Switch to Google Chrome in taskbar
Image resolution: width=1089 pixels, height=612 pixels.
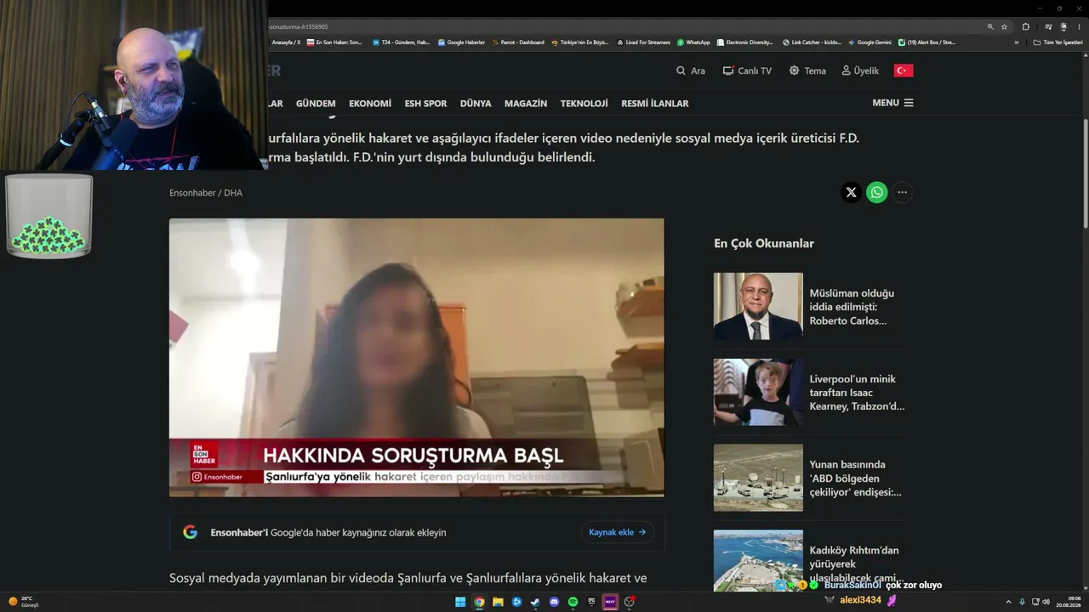(479, 602)
